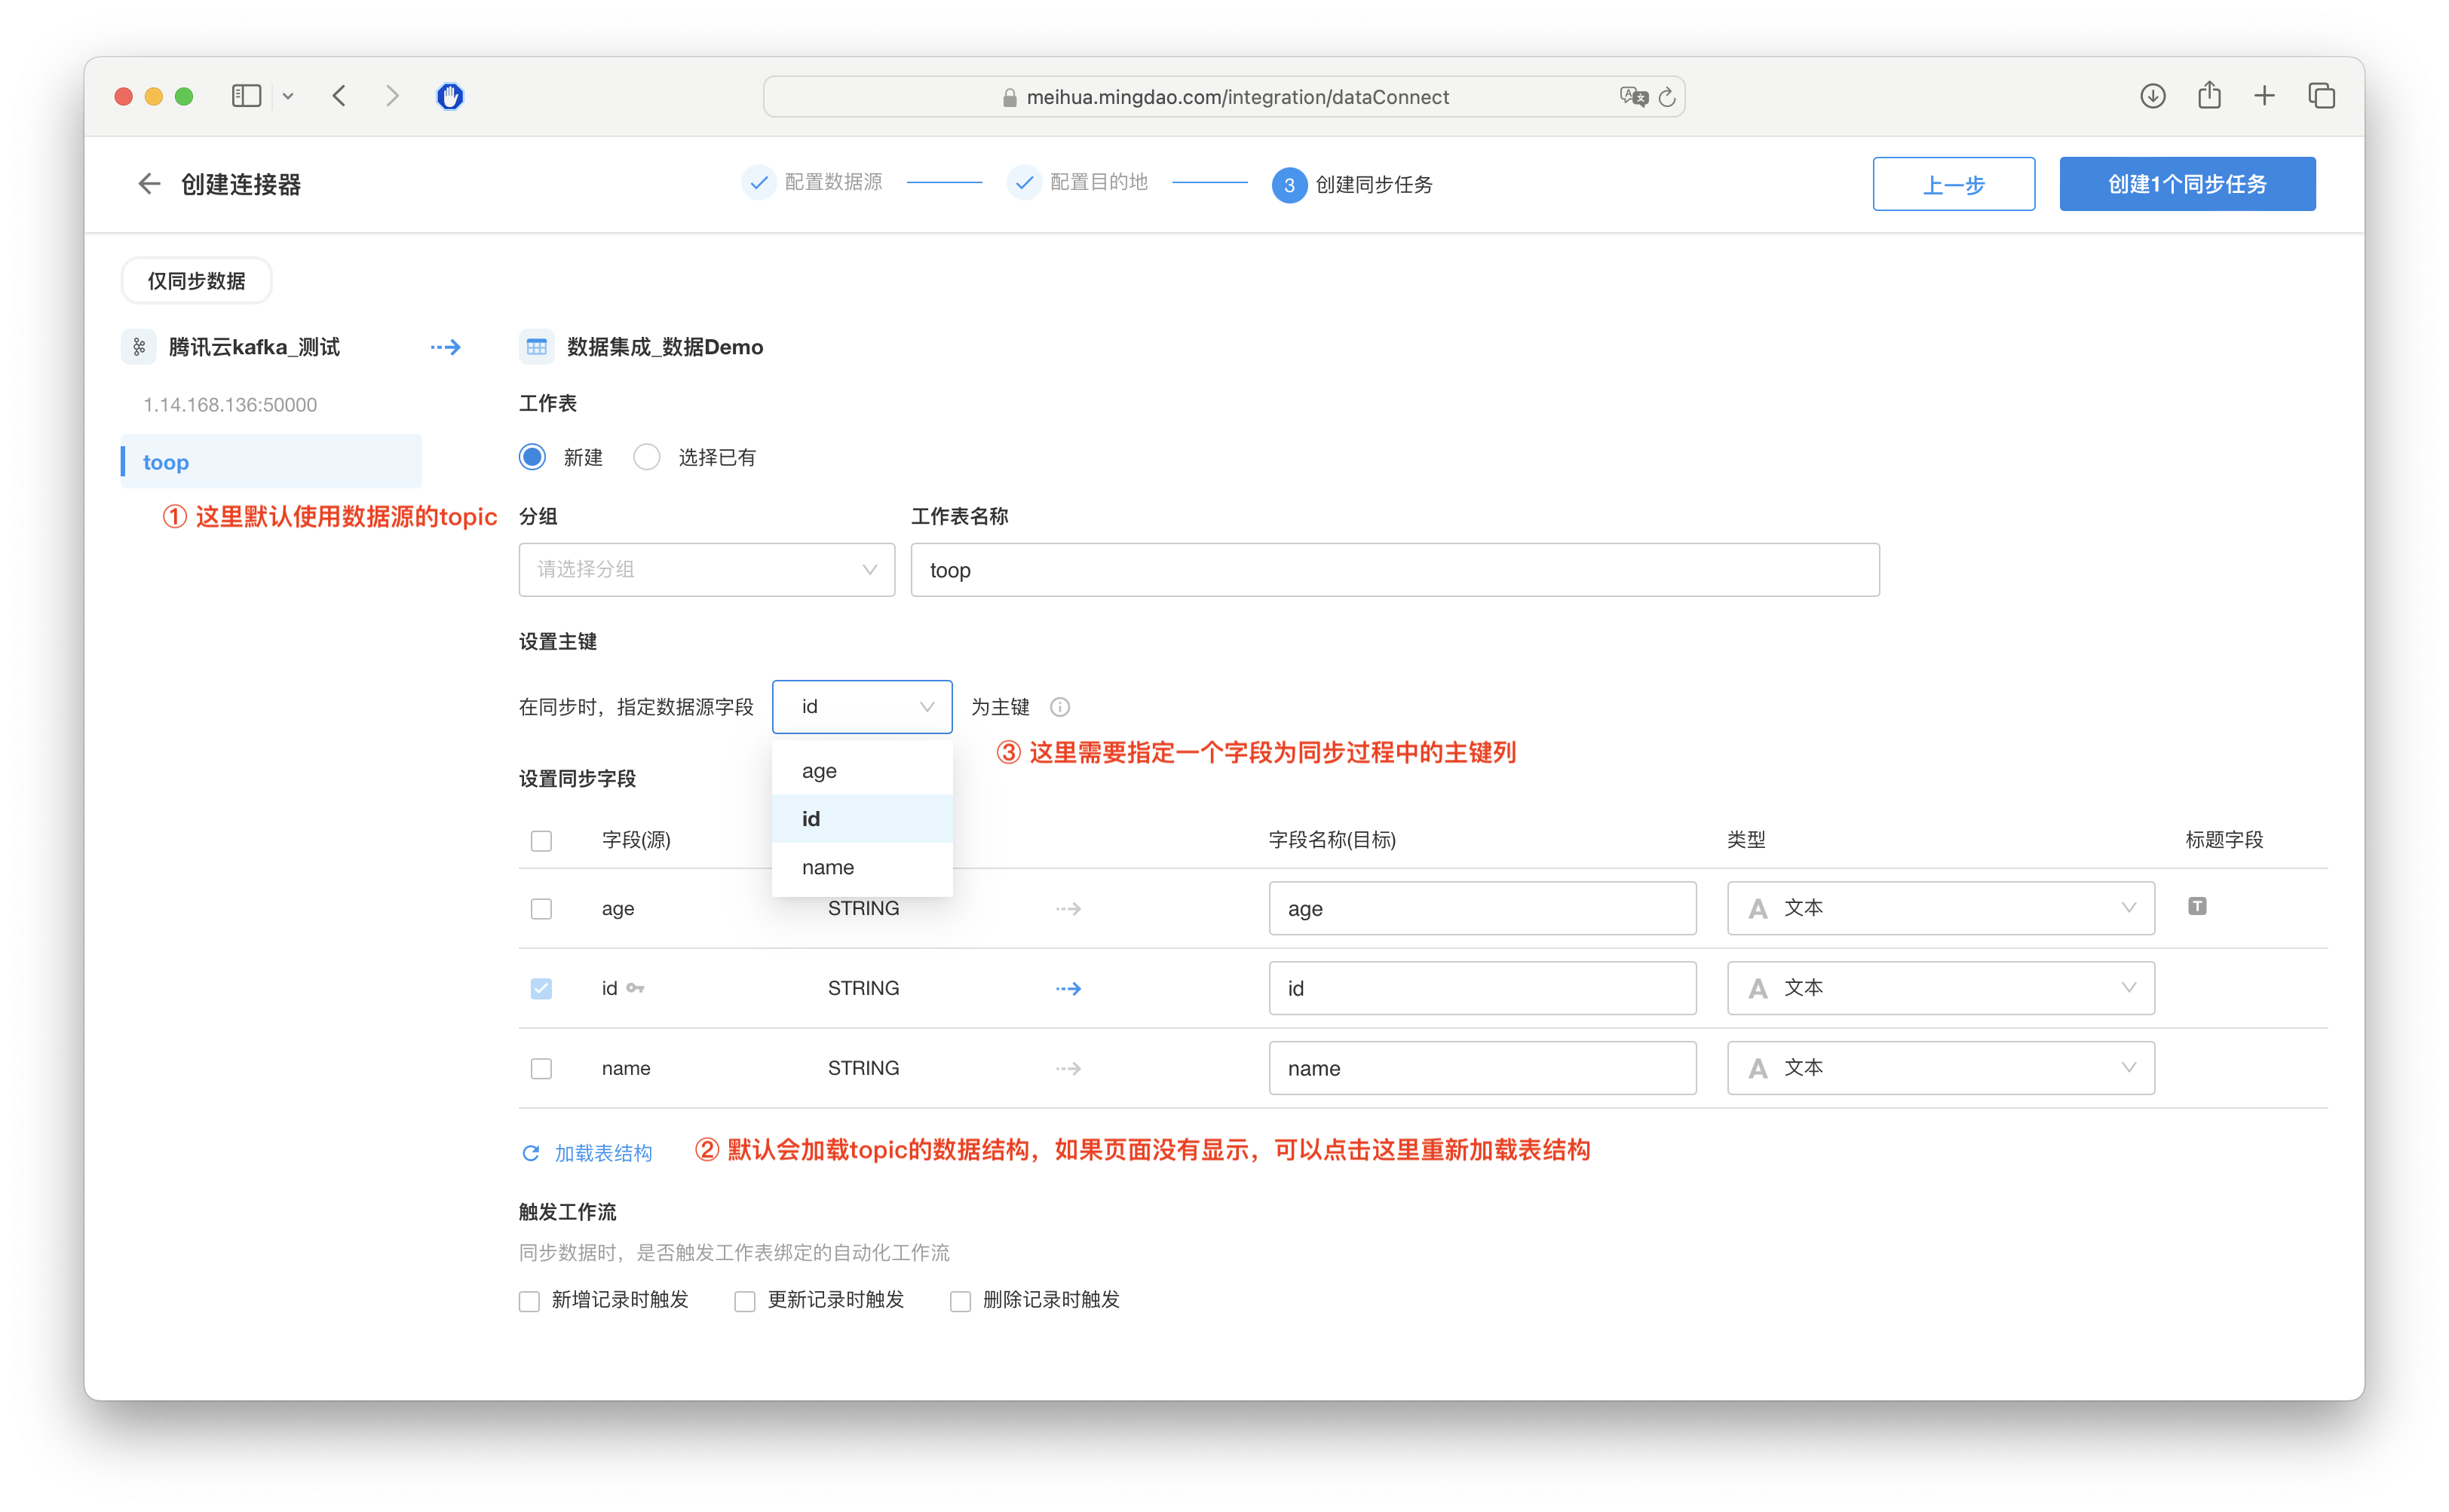The height and width of the screenshot is (1512, 2449).
Task: Open the 请选择分组 dropdown
Action: coord(707,570)
